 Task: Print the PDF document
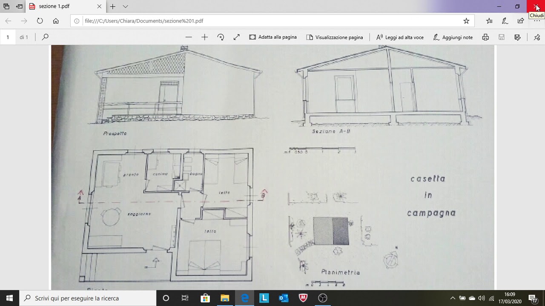pyautogui.click(x=485, y=37)
